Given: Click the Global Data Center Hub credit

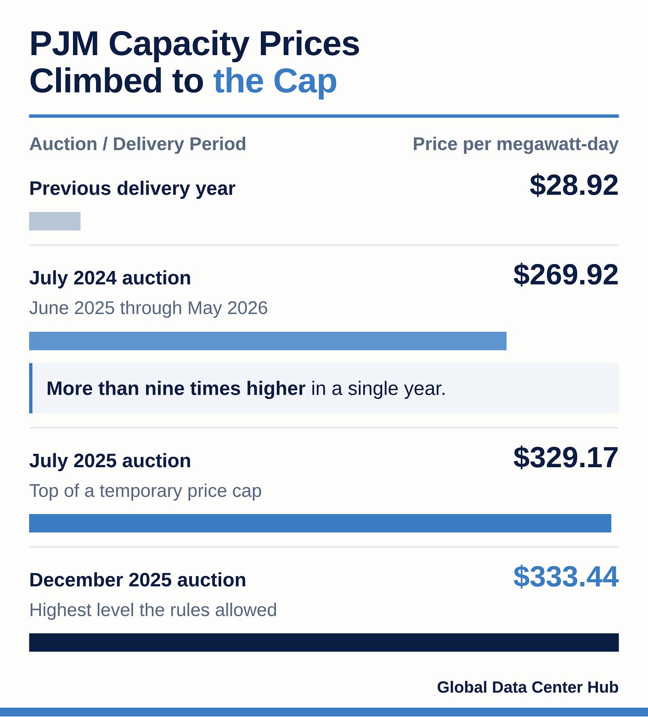Looking at the screenshot, I should click(528, 687).
